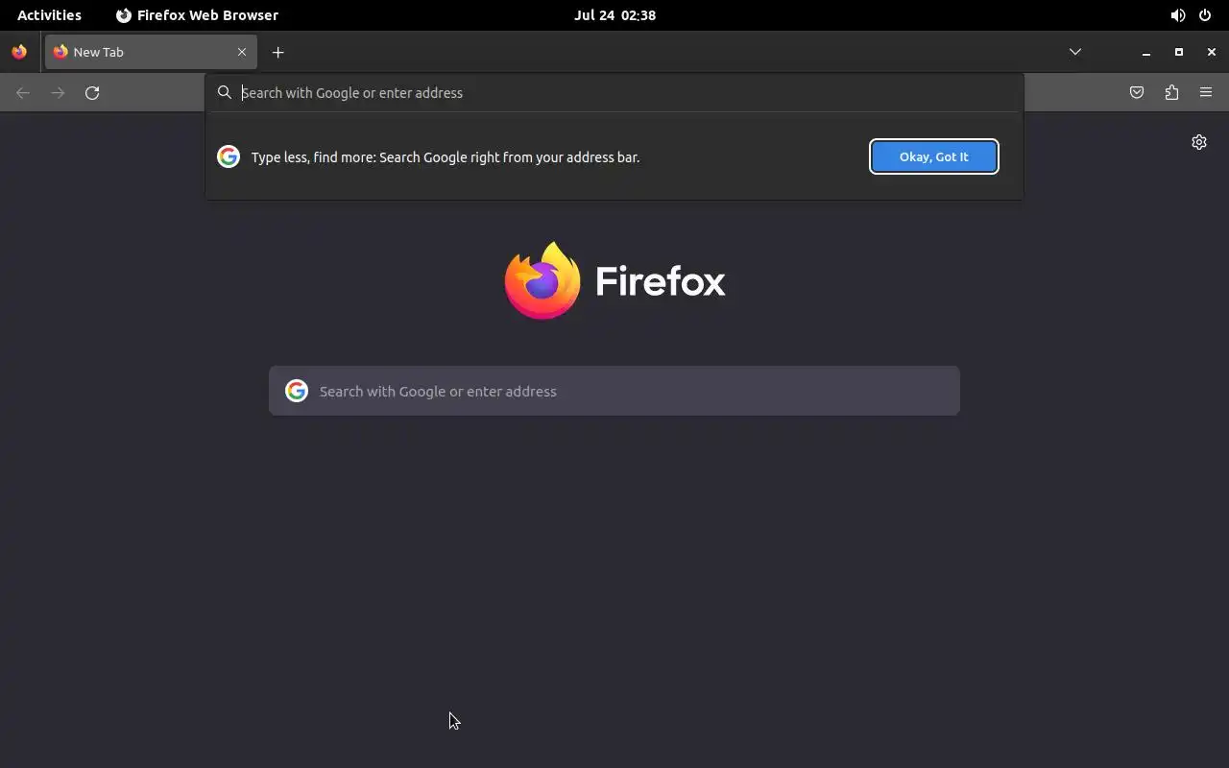The width and height of the screenshot is (1229, 768).
Task: Click the Firefox View pinned icon
Action: click(19, 52)
